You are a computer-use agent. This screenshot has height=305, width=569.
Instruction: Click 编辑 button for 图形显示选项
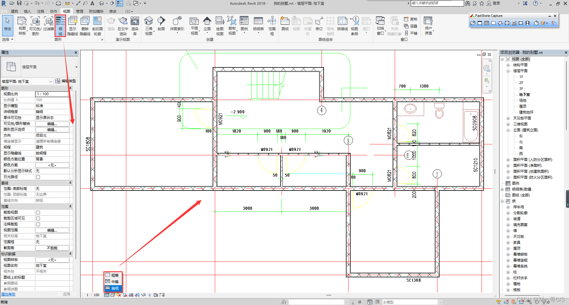pyautogui.click(x=52, y=130)
